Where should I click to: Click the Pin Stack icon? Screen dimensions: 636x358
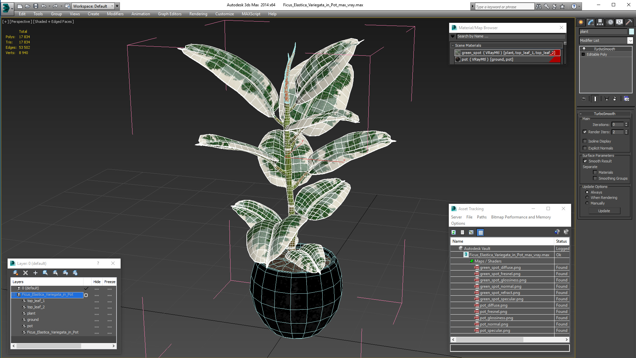click(584, 99)
